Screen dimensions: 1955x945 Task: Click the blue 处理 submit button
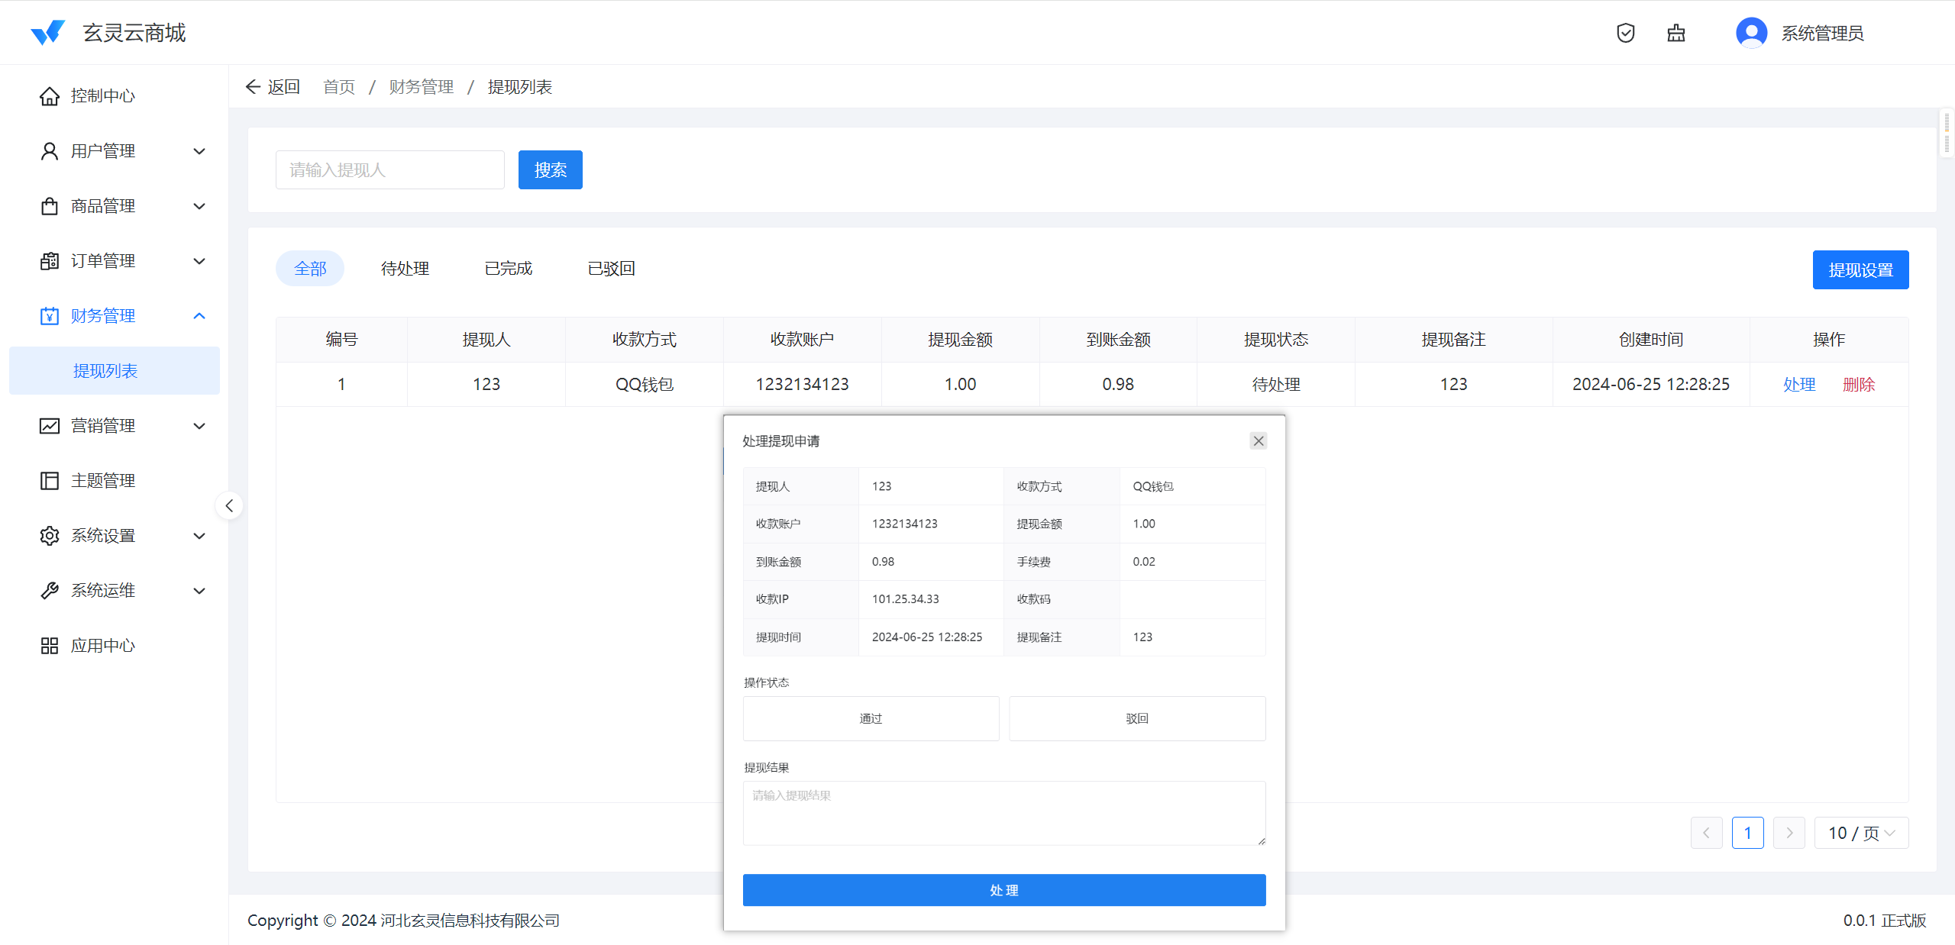pyautogui.click(x=1003, y=890)
